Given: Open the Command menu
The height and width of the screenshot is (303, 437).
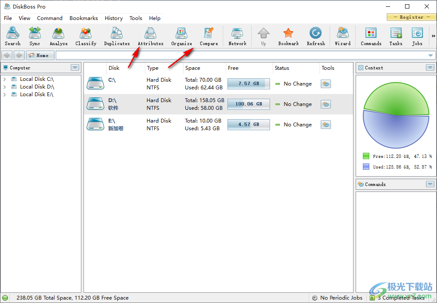Looking at the screenshot, I should pos(49,18).
